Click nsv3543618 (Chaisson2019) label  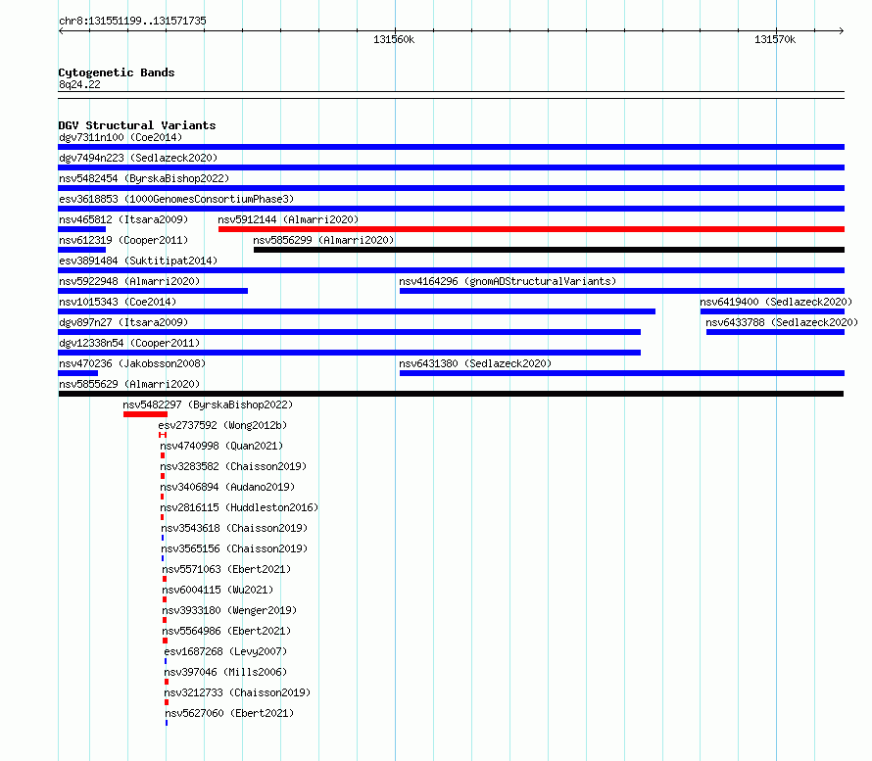point(234,528)
